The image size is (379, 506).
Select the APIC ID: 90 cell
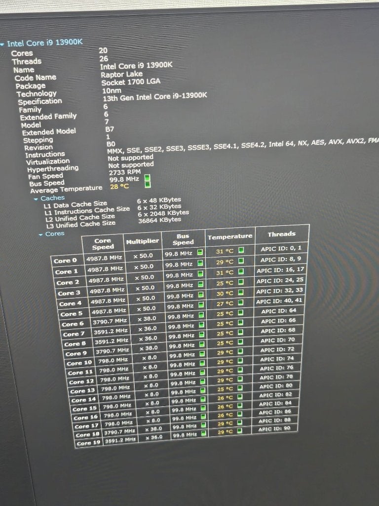click(x=274, y=428)
